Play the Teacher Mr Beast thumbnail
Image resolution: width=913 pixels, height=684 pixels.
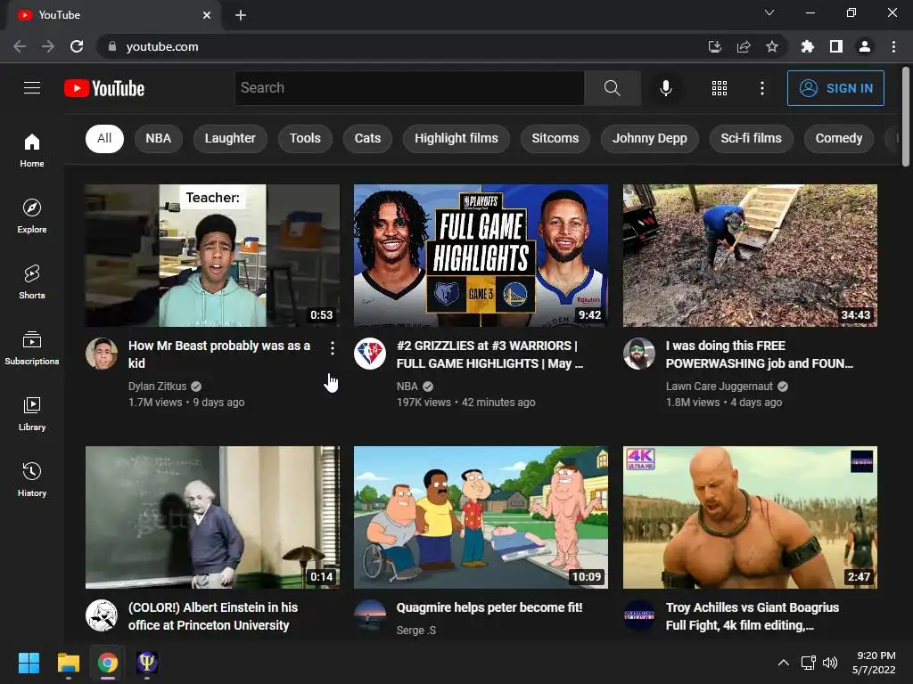pyautogui.click(x=212, y=256)
